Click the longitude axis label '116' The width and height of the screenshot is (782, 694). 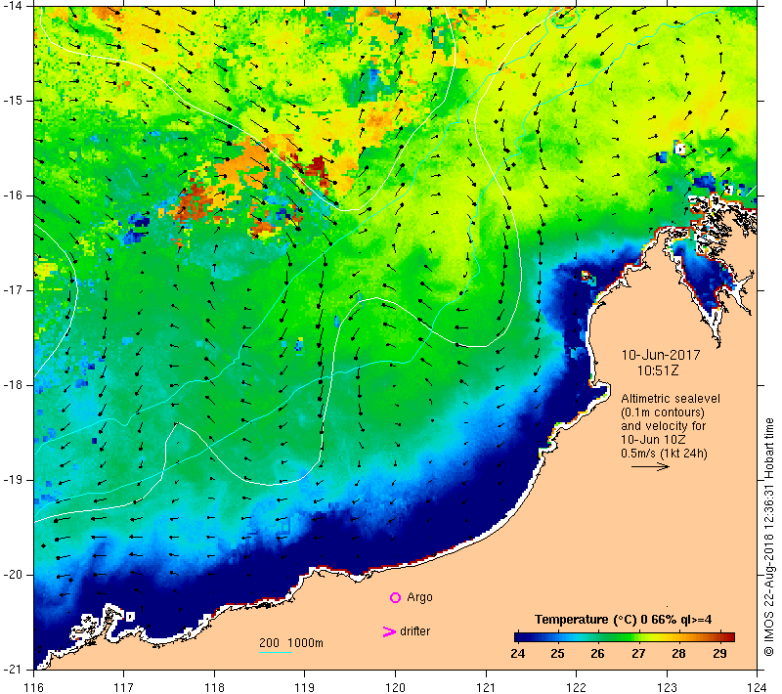coord(33,687)
